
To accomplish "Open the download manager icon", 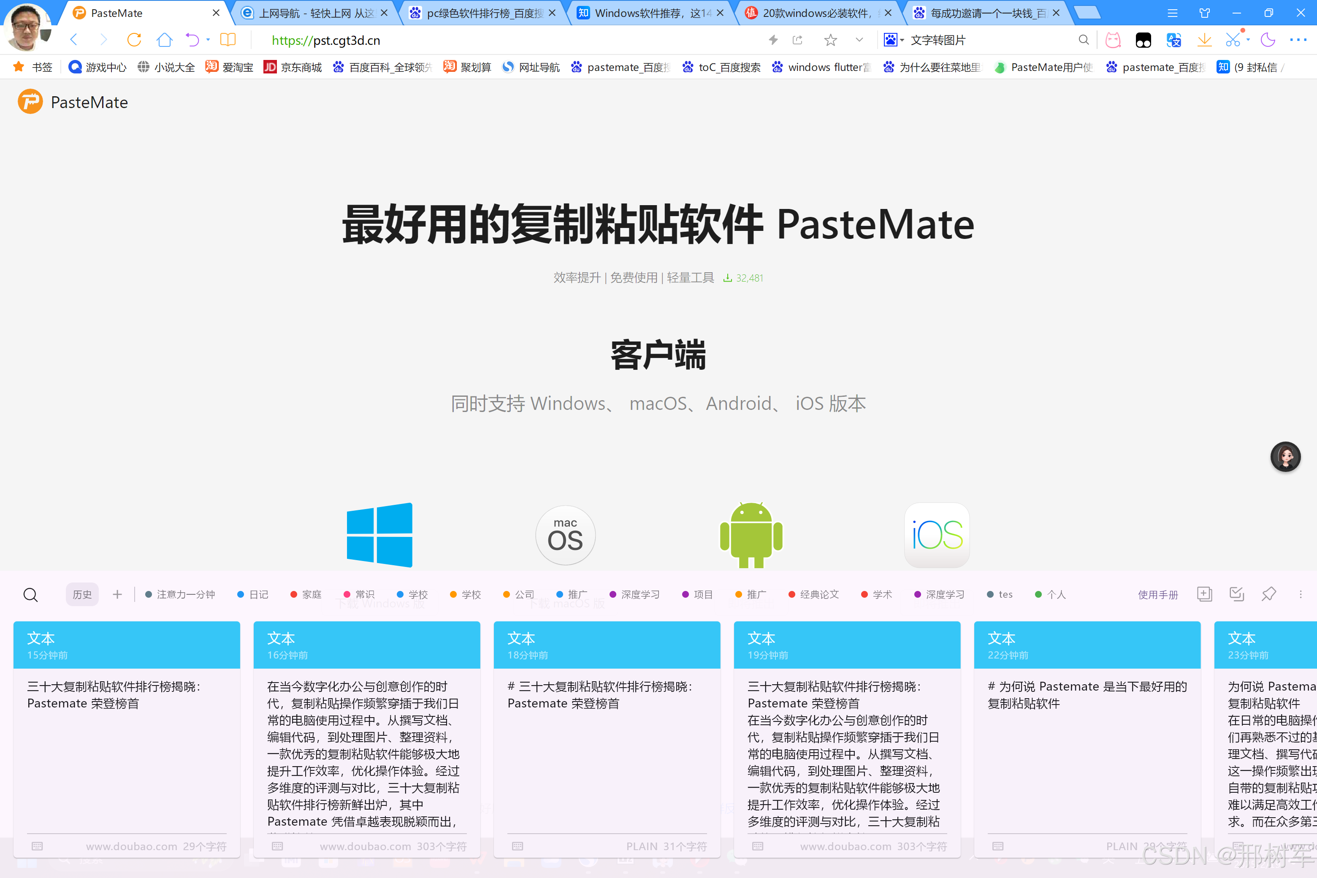I will [x=1204, y=40].
